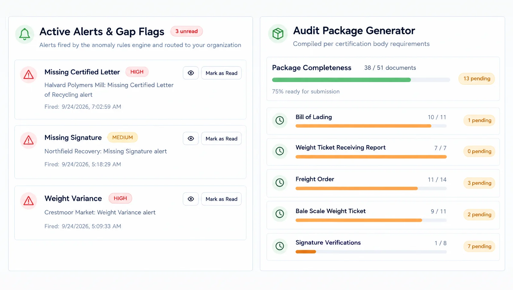
Task: Click the 1 pending badge for Bill of Lading
Action: (479, 120)
